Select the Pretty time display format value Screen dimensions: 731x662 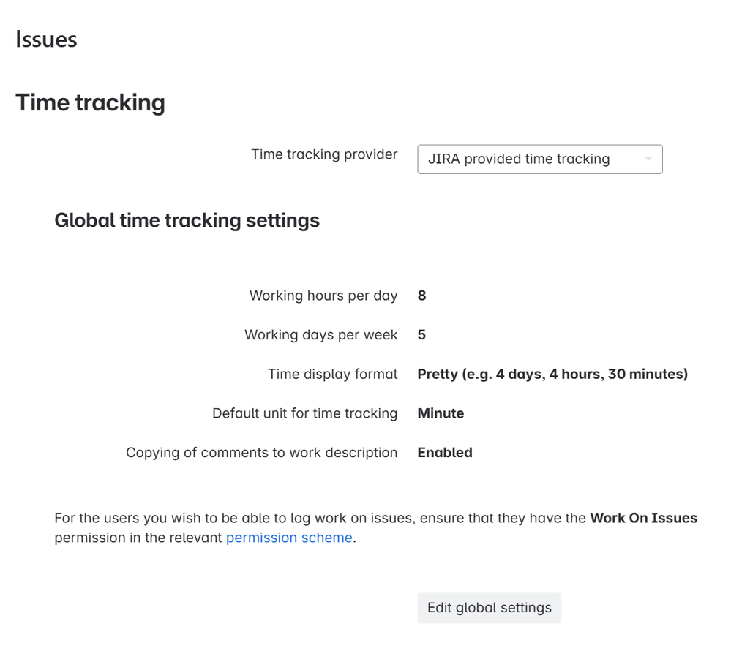(552, 374)
